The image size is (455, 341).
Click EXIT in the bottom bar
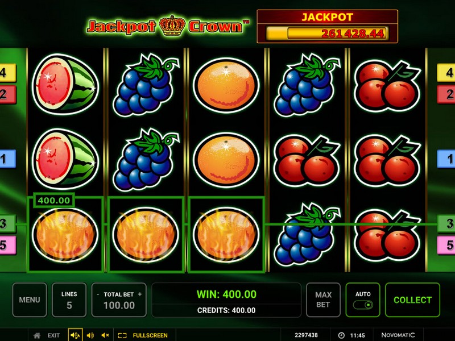point(53,335)
